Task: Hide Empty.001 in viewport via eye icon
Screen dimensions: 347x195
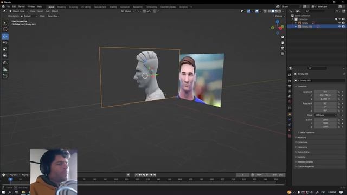Action: 340,27
